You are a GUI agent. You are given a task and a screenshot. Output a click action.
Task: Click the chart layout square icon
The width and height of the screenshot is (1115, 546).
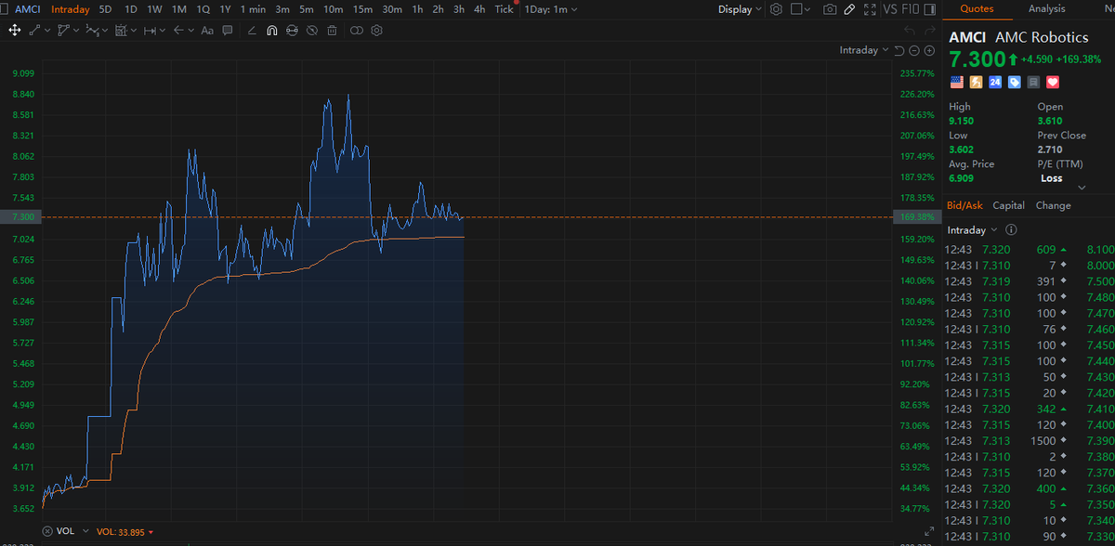pyautogui.click(x=795, y=9)
